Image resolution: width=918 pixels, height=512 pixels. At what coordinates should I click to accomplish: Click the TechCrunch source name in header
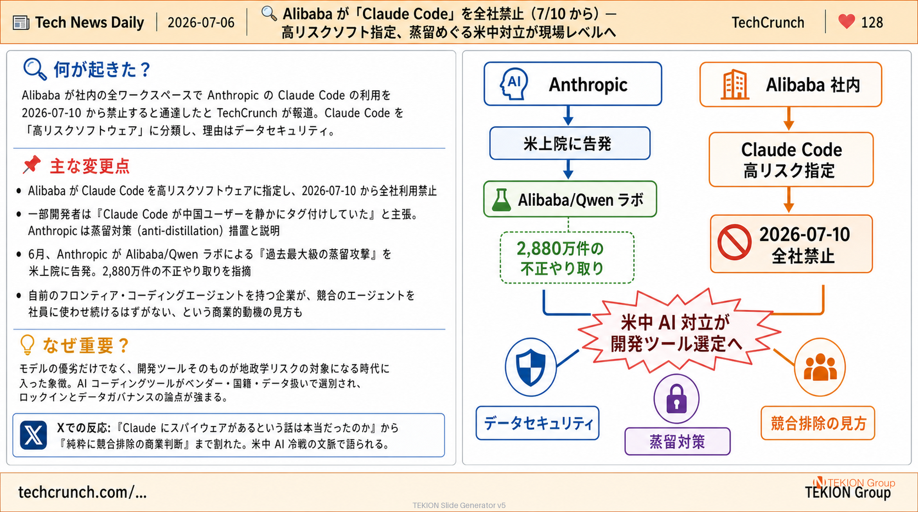point(768,22)
